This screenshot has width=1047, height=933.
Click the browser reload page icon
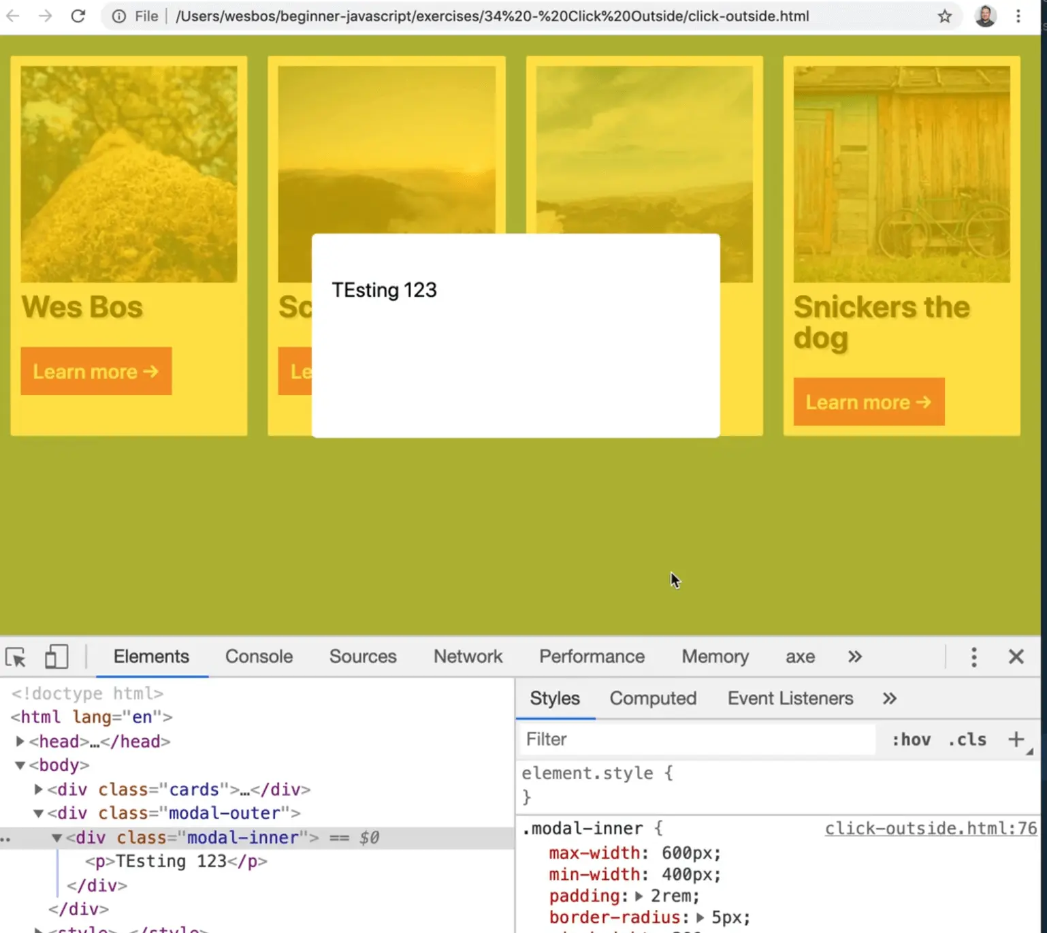coord(78,16)
